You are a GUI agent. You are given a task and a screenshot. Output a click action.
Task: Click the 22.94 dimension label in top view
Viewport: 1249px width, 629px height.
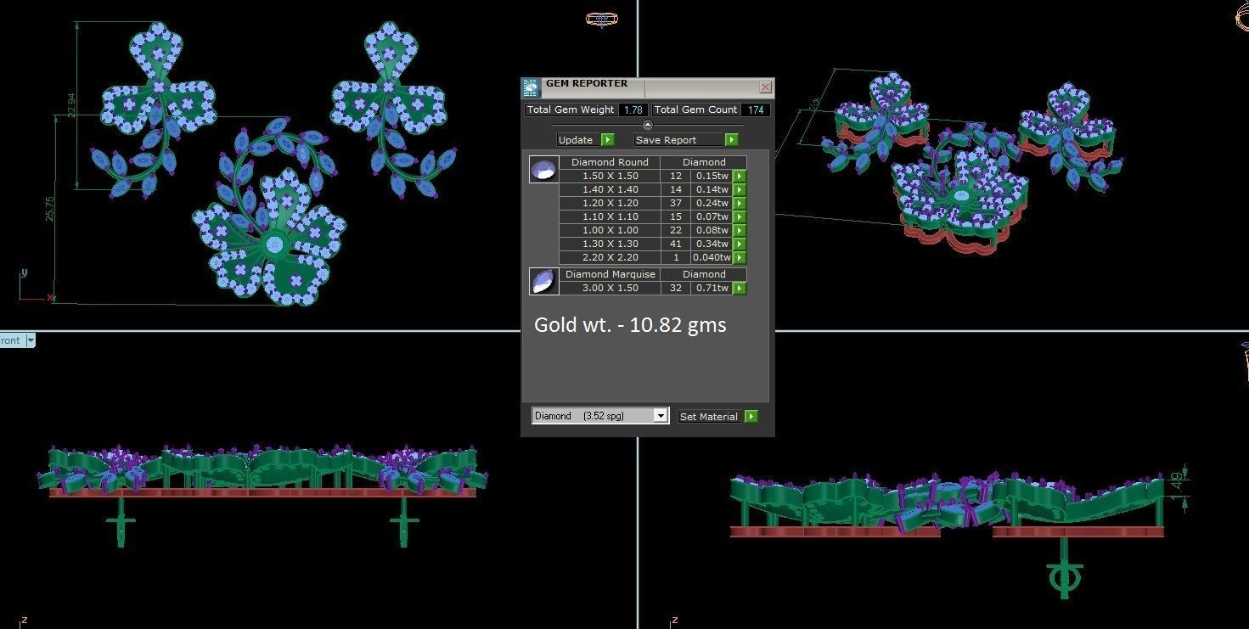(71, 104)
